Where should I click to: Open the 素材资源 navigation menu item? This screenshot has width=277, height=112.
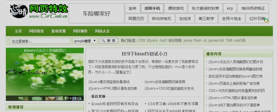tap(58, 31)
